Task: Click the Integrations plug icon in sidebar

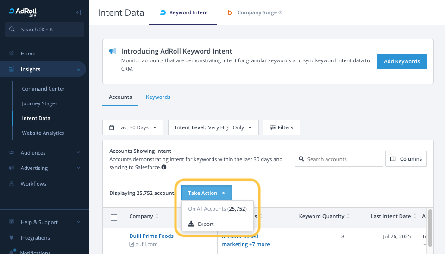Action: pyautogui.click(x=12, y=238)
